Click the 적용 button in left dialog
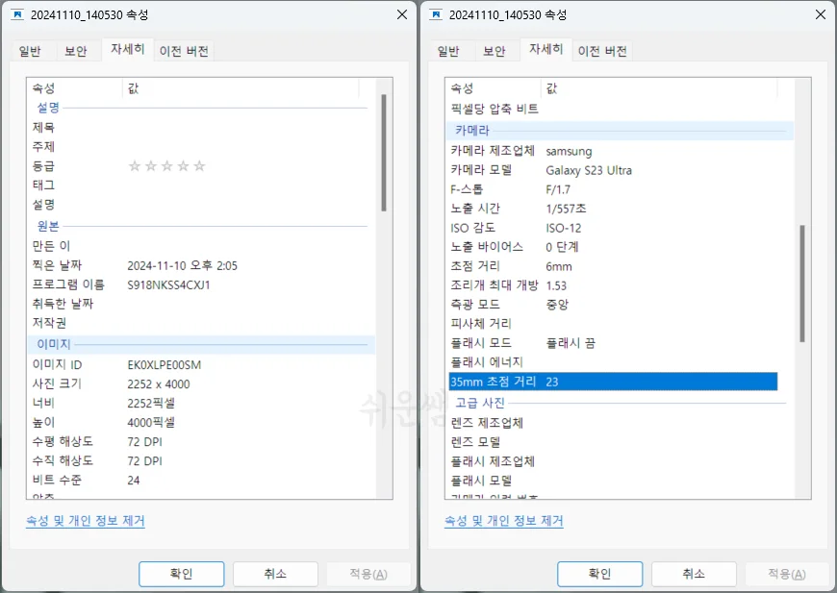This screenshot has width=837, height=593. point(368,574)
